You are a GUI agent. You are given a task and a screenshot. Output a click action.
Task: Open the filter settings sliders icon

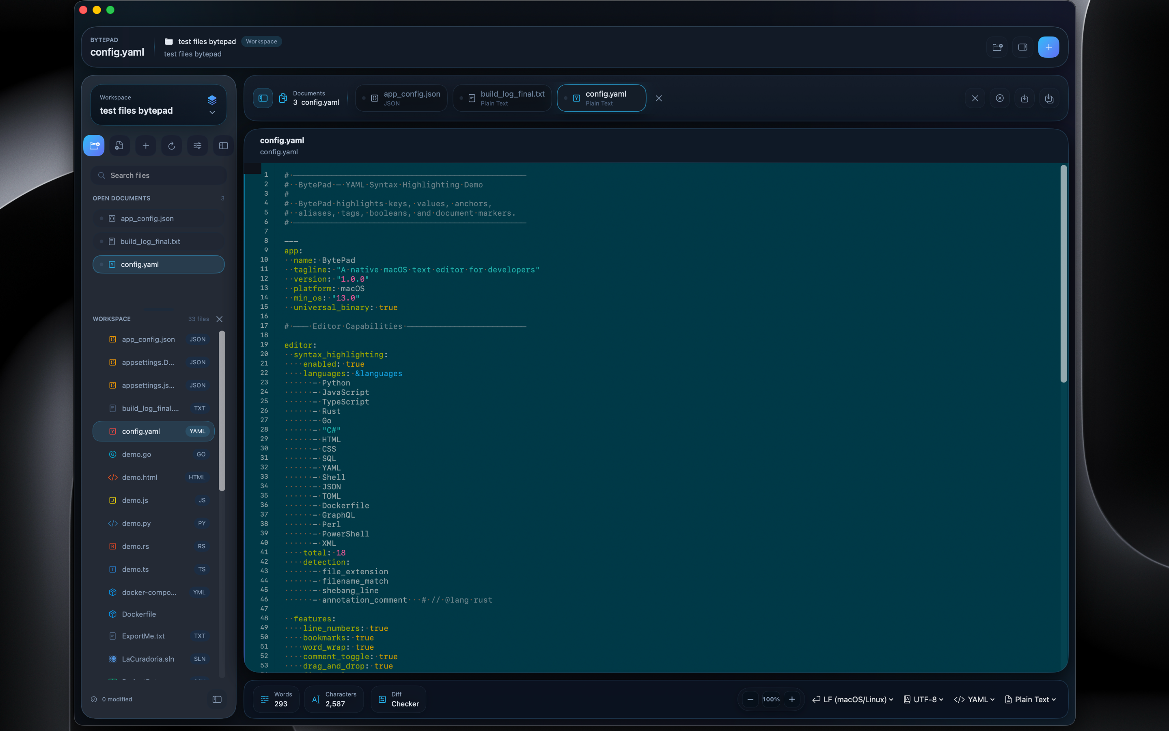pyautogui.click(x=197, y=145)
